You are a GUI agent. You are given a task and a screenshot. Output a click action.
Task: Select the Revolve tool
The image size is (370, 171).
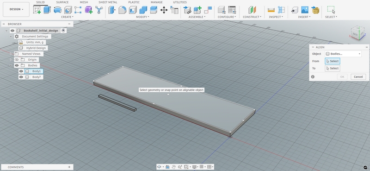click(x=57, y=10)
